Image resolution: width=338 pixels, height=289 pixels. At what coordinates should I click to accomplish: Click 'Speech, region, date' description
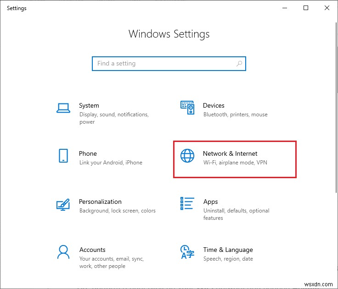coord(228,259)
